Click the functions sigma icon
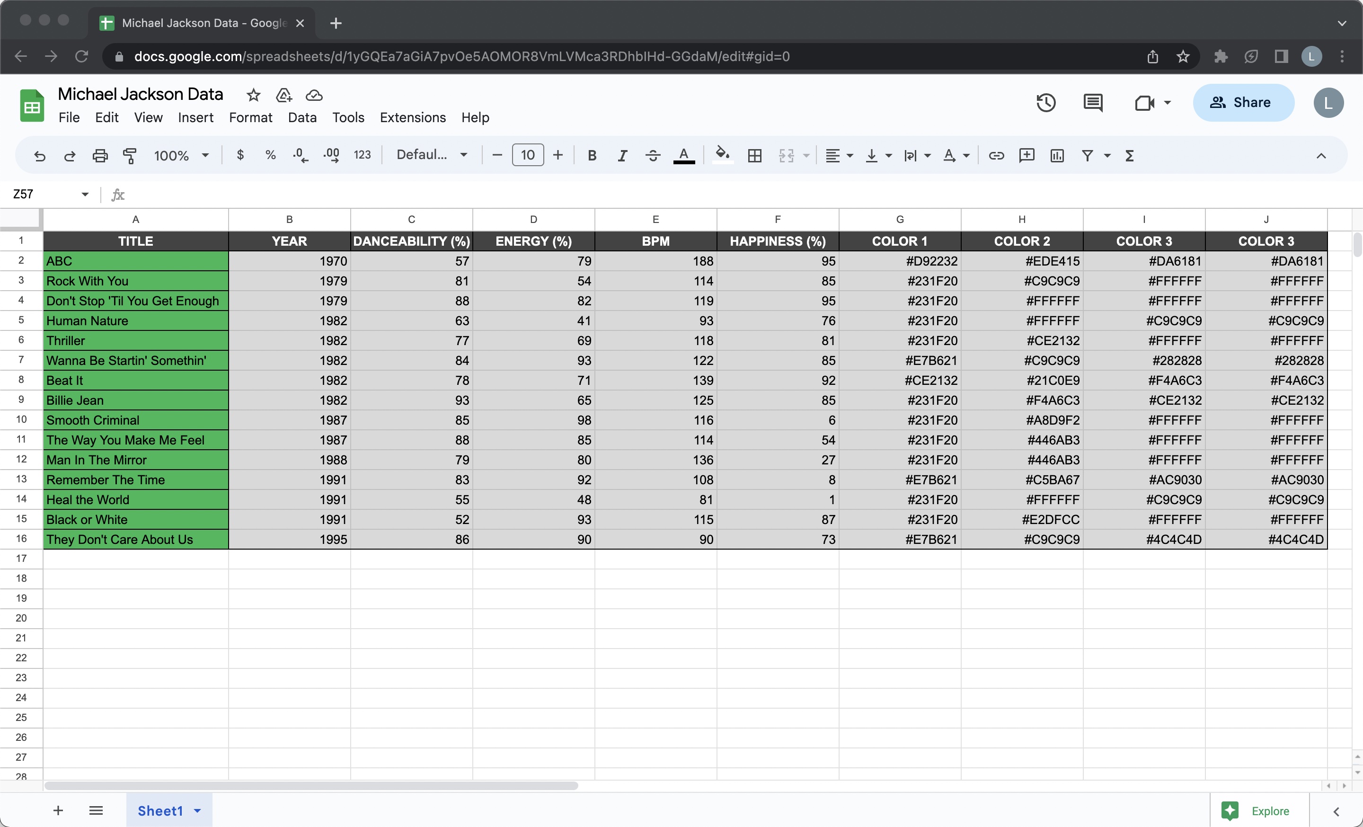This screenshot has width=1363, height=827. pyautogui.click(x=1130, y=155)
